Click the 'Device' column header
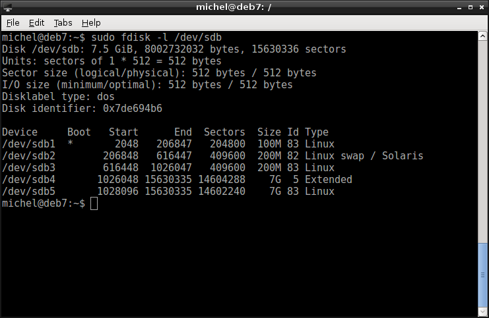 pyautogui.click(x=20, y=132)
